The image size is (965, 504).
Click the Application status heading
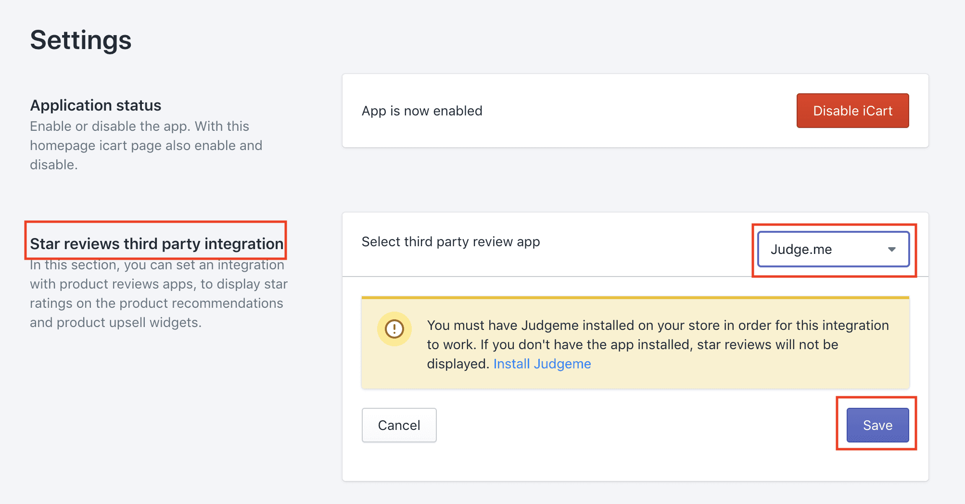click(x=96, y=105)
